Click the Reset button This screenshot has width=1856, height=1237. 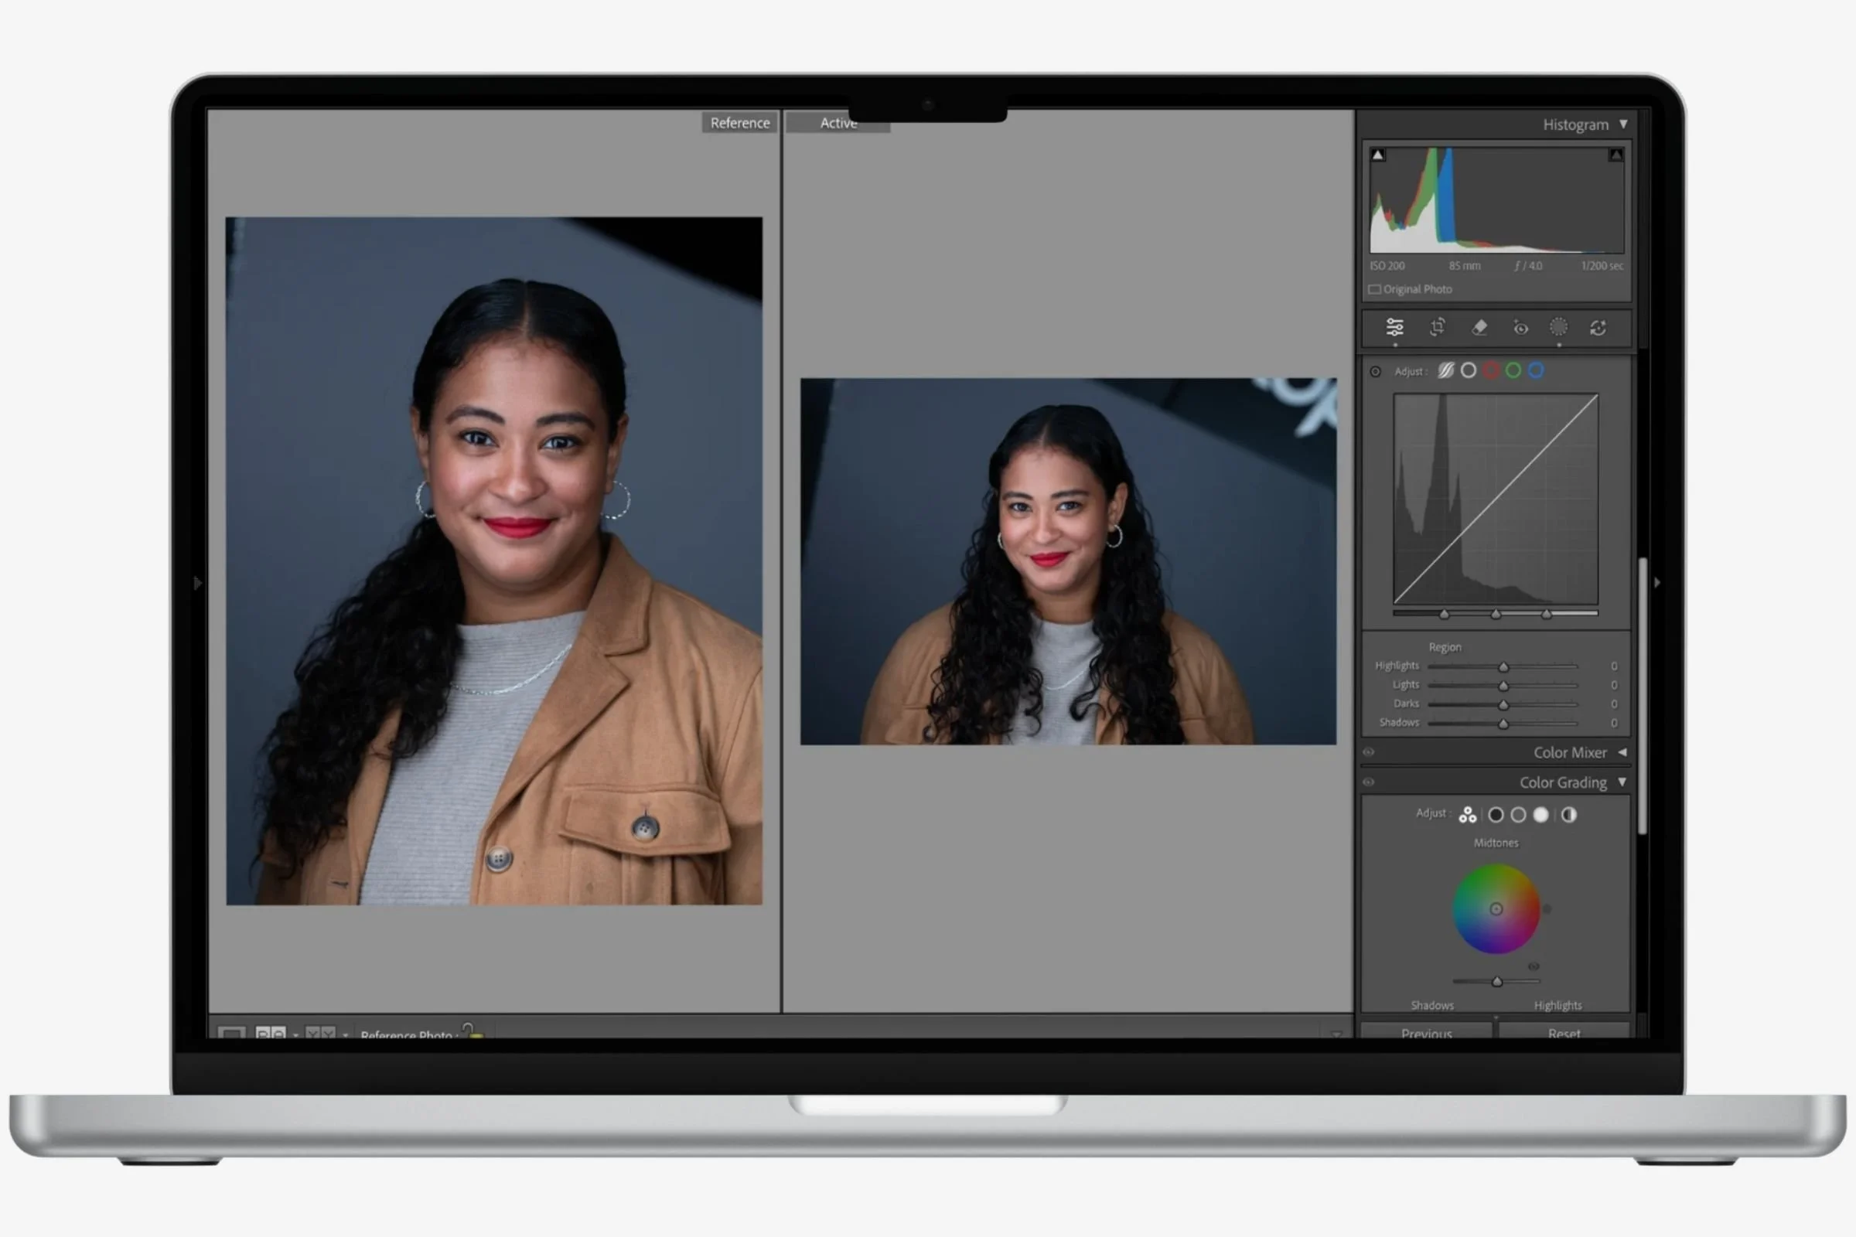pos(1563,1031)
